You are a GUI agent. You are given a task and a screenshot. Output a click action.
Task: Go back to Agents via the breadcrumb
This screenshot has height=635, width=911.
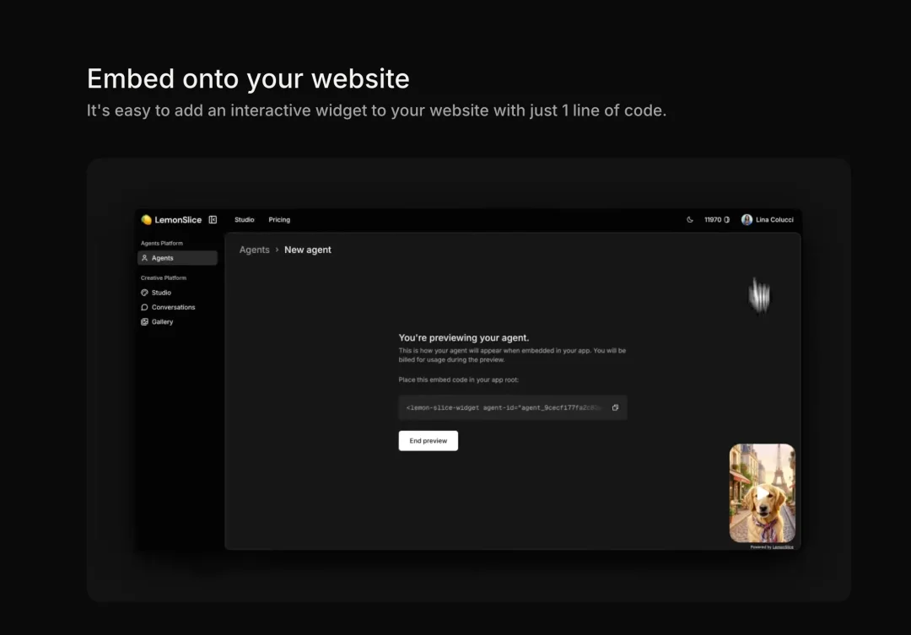tap(254, 250)
